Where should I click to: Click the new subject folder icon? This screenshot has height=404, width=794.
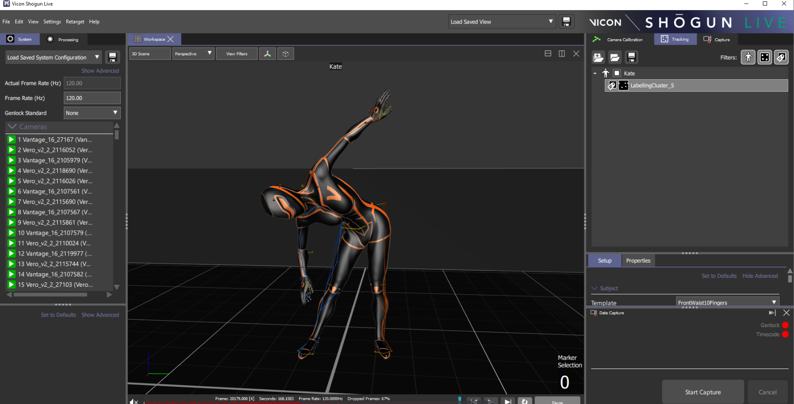click(x=598, y=58)
